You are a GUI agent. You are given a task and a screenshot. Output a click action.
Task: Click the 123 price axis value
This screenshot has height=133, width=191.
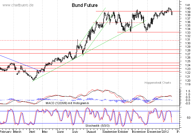pos(188,69)
